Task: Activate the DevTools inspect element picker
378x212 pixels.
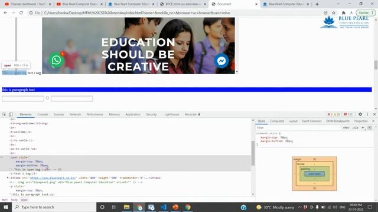Action: point(4,114)
